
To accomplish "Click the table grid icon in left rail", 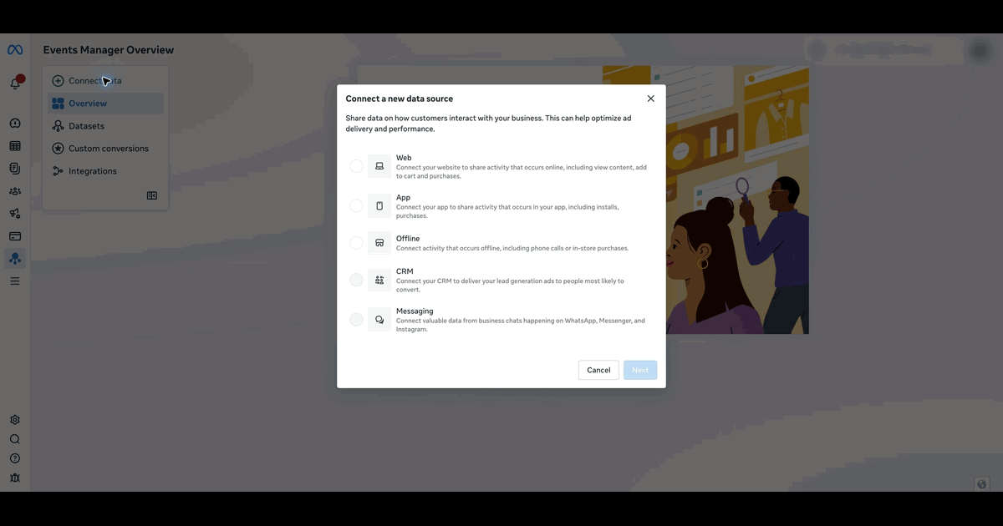I will tap(15, 146).
